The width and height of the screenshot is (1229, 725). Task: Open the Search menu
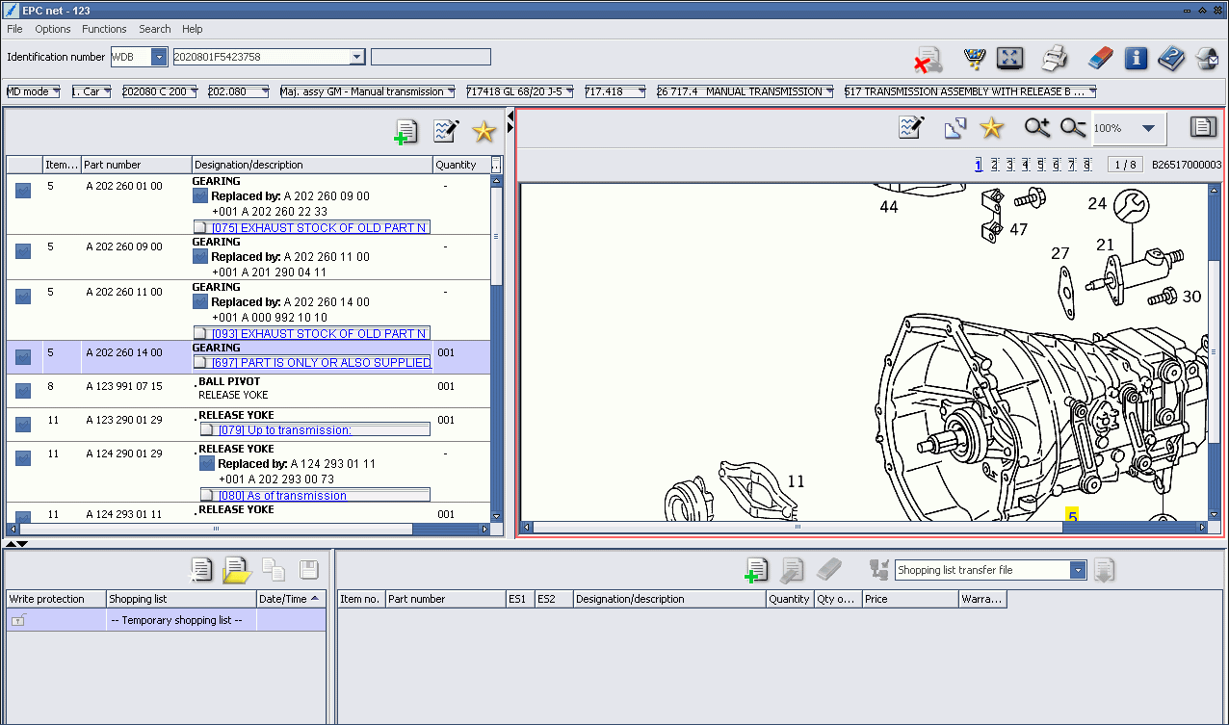(x=155, y=29)
